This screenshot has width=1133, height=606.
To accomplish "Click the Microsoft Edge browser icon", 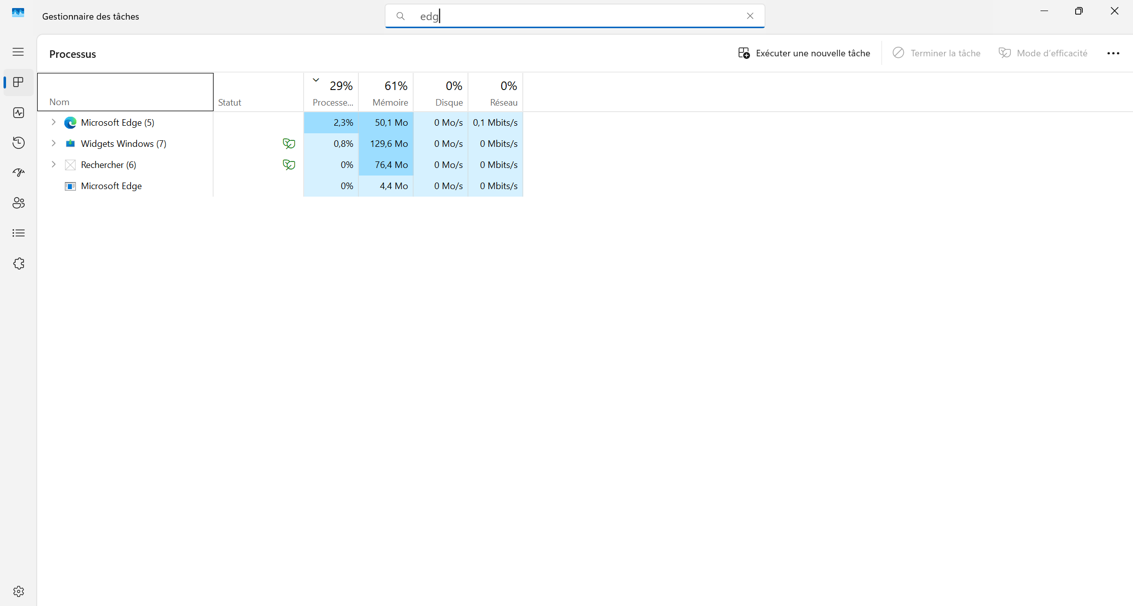I will coord(70,123).
